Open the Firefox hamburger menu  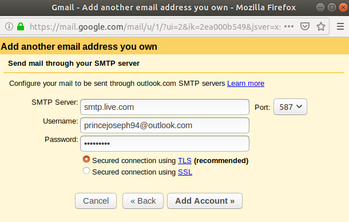tap(340, 26)
